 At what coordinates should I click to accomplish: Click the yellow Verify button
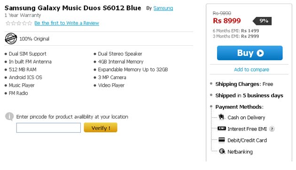click(101, 128)
